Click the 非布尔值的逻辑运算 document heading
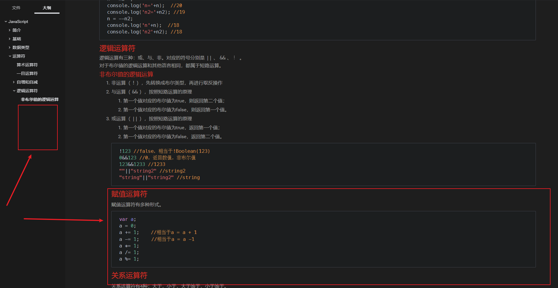 tap(126, 74)
